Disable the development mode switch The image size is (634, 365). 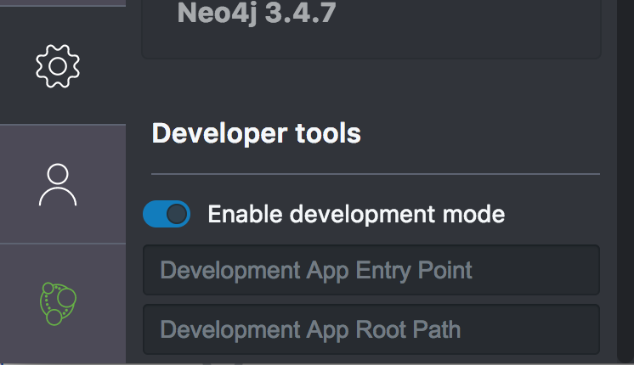pyautogui.click(x=167, y=215)
